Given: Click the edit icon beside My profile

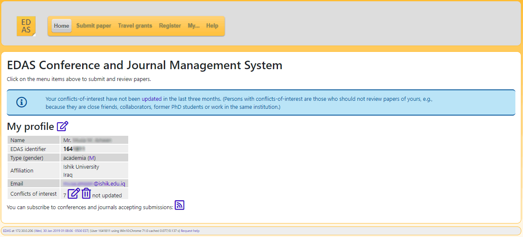Looking at the screenshot, I should [63, 126].
